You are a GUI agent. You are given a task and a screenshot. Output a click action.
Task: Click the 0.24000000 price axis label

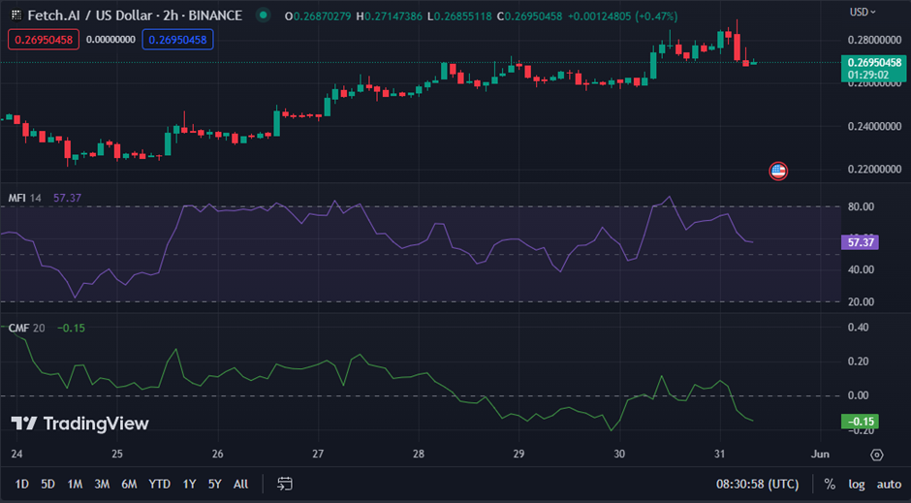[874, 126]
